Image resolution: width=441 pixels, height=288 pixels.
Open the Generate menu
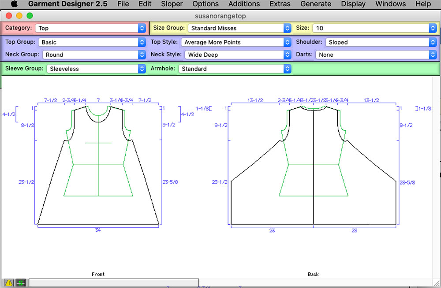click(x=316, y=4)
